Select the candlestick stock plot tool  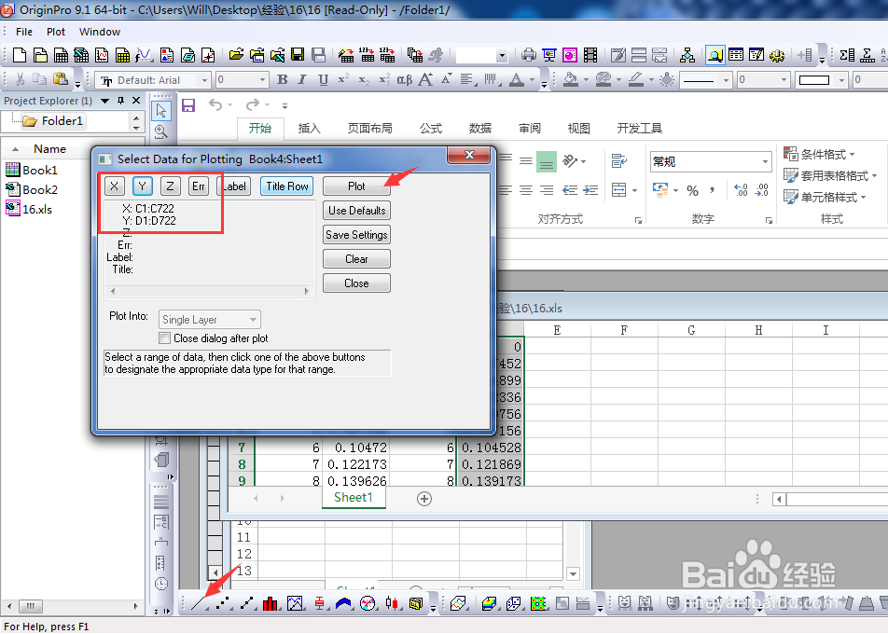[x=392, y=603]
